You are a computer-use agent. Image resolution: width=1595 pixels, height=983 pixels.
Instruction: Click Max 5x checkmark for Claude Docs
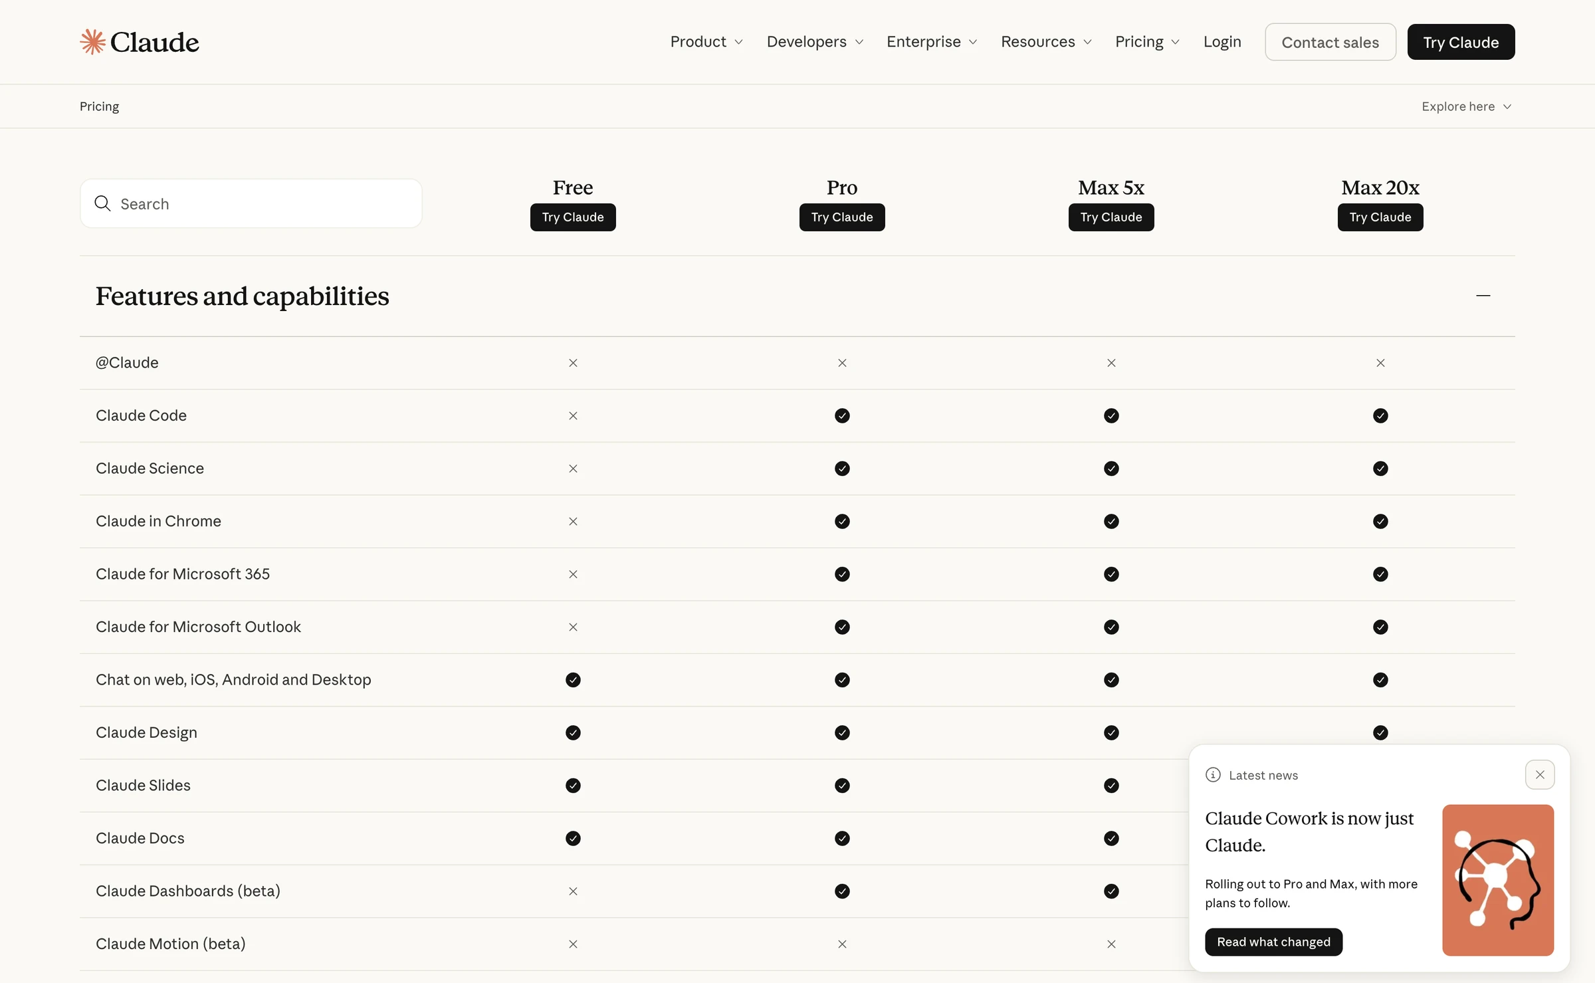point(1111,838)
